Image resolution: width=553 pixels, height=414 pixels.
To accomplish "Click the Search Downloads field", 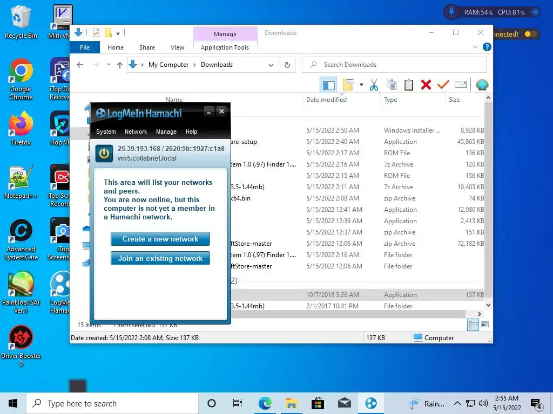I will [x=394, y=65].
